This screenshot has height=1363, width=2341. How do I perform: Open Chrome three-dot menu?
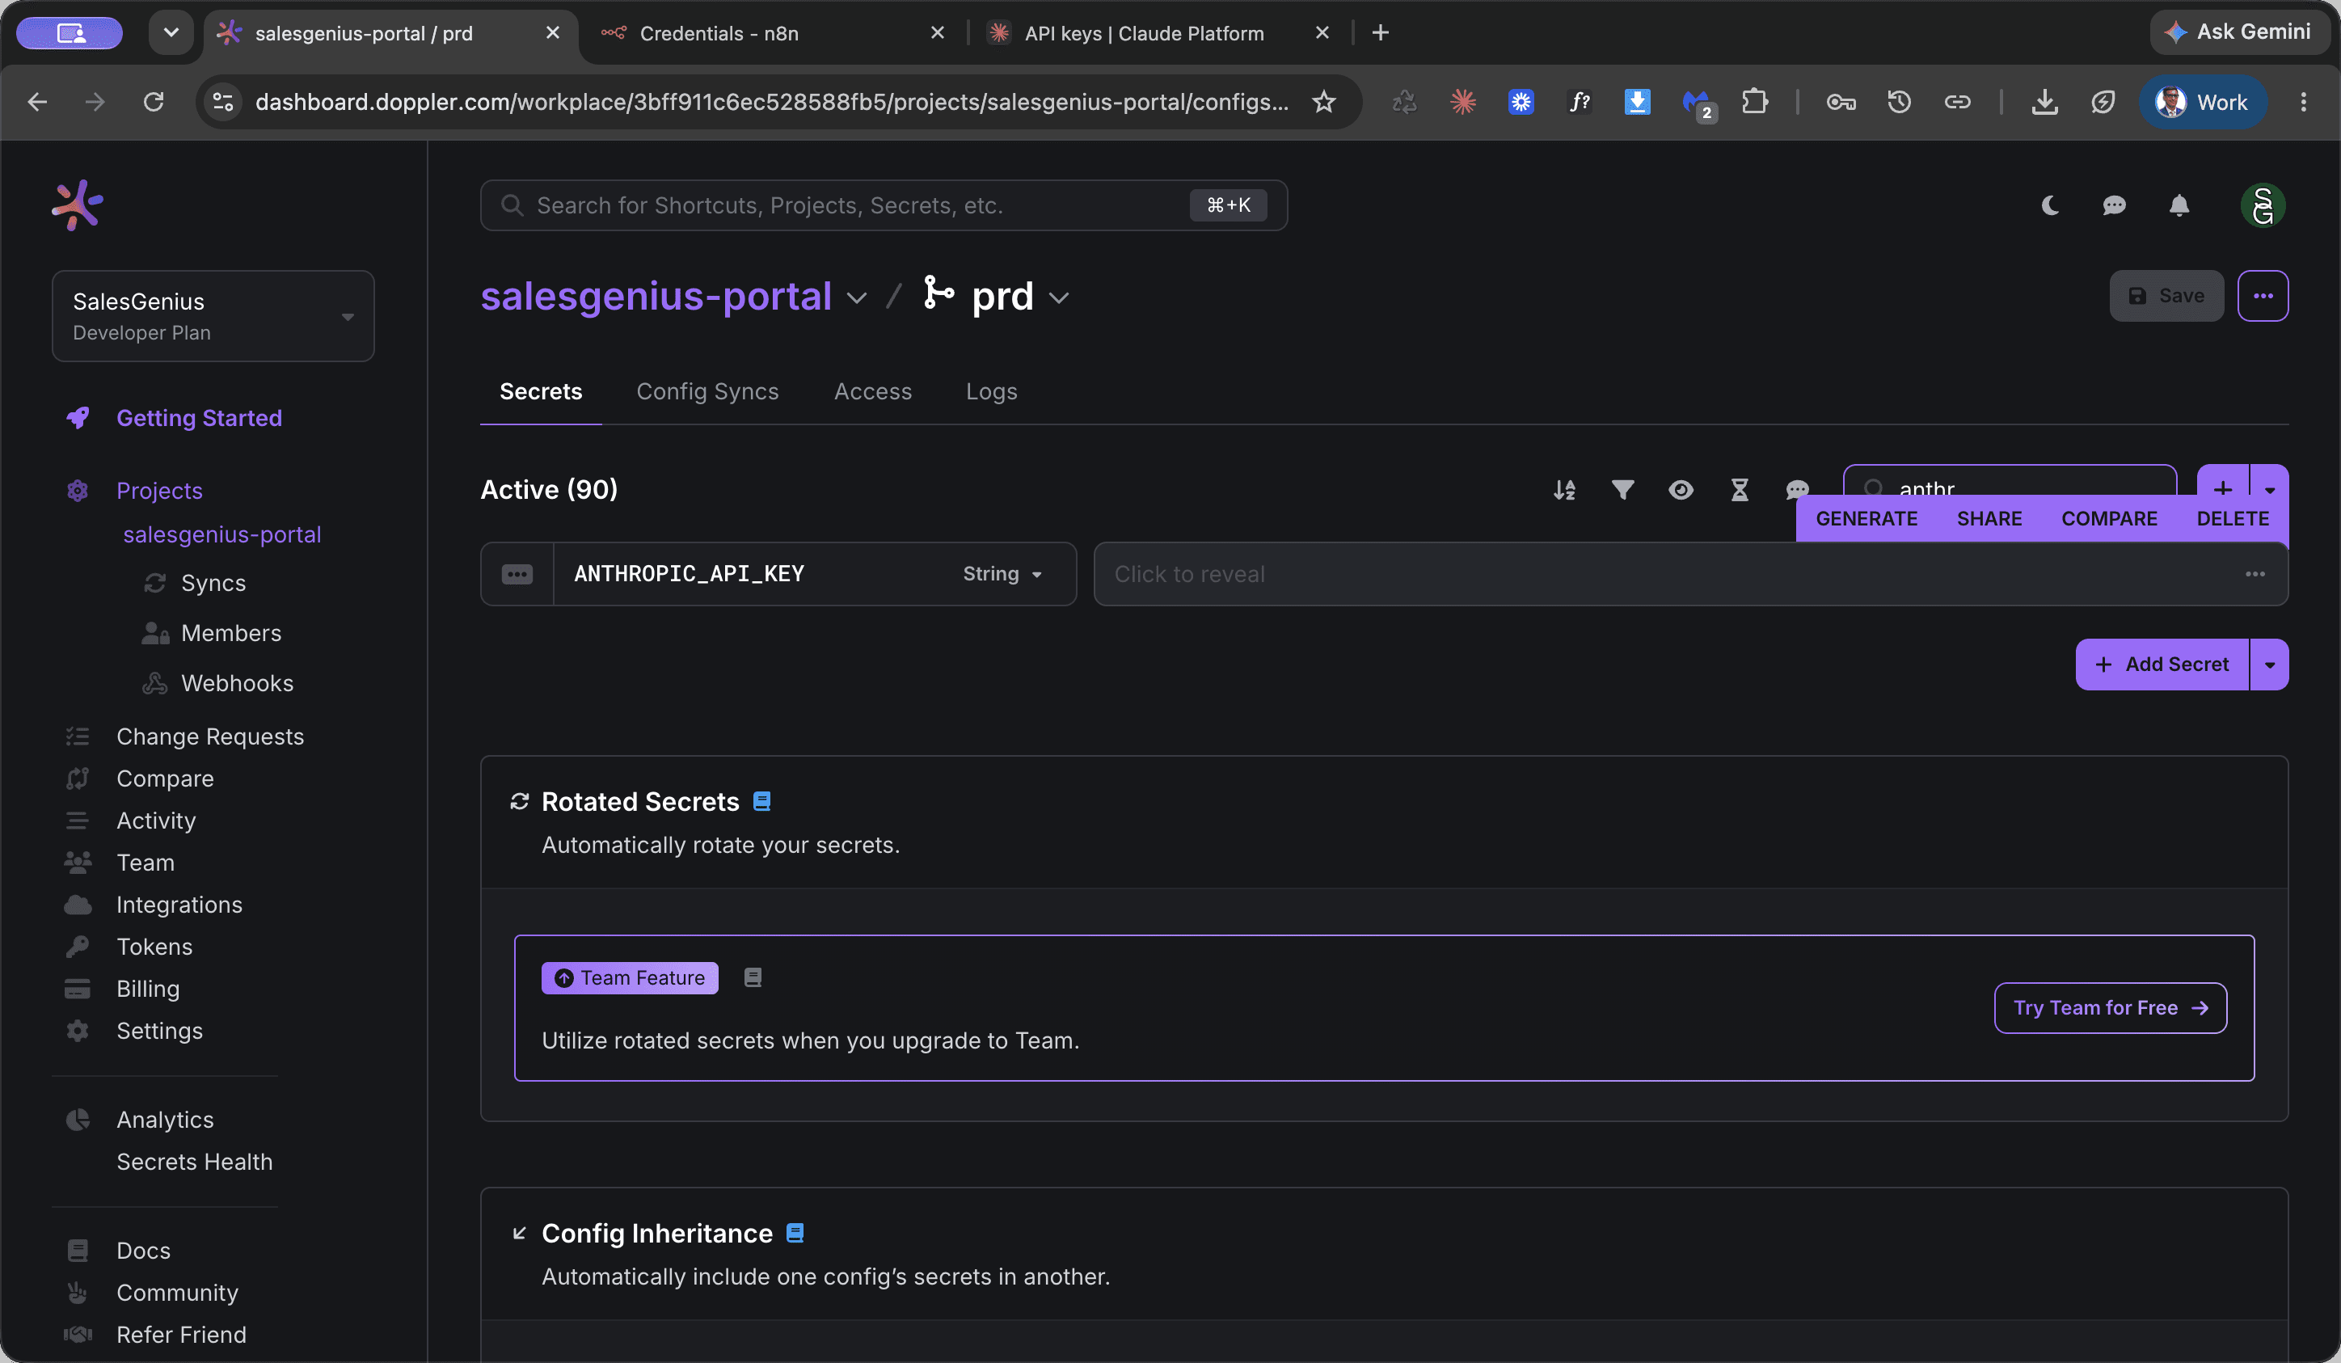pos(2303,102)
